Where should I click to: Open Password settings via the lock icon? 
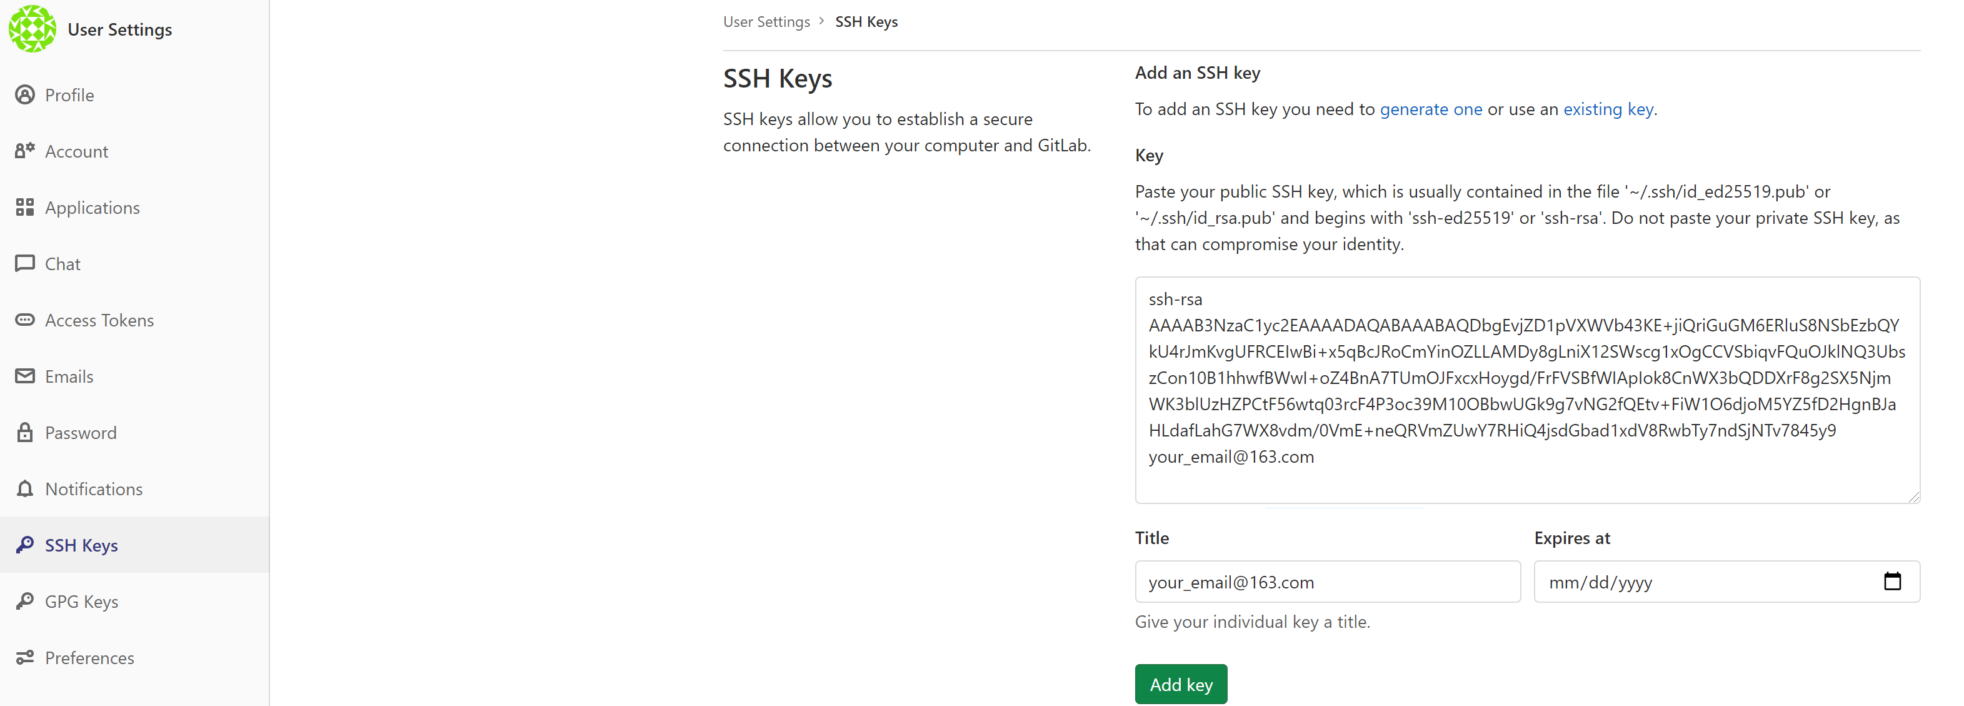coord(25,432)
